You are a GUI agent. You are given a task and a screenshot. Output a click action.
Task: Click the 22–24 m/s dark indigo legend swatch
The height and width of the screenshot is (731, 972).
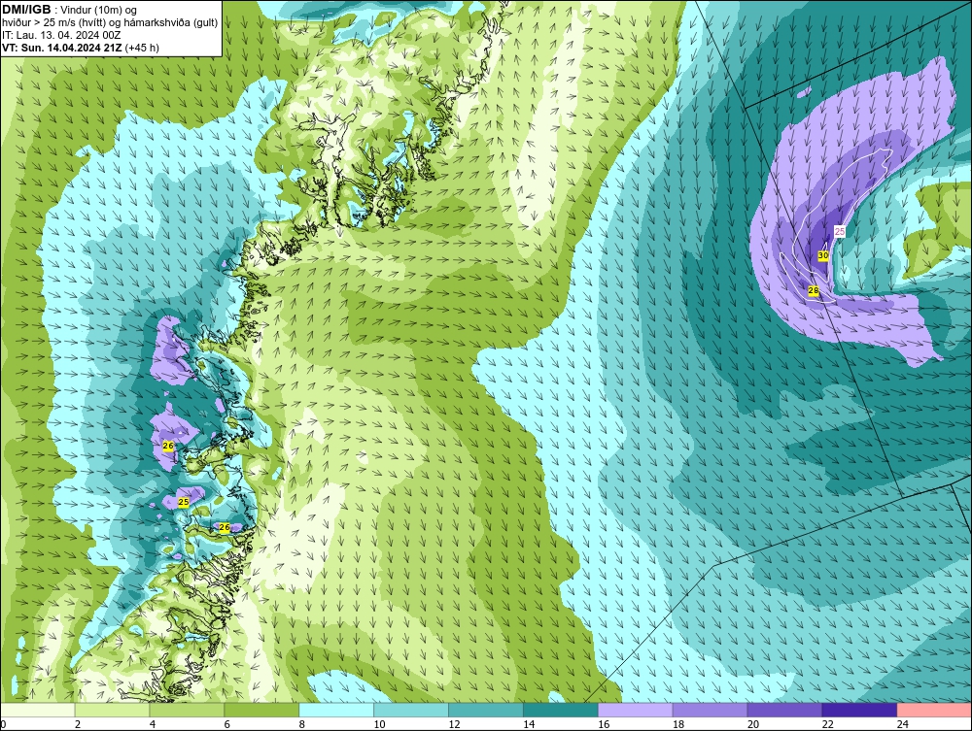(859, 710)
